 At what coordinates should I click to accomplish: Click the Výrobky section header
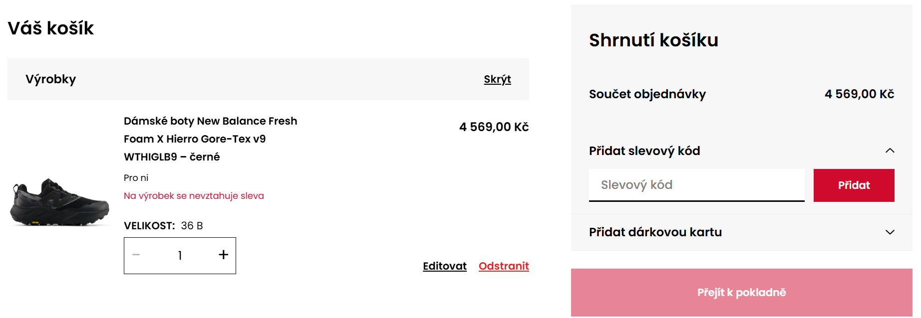[x=51, y=79]
